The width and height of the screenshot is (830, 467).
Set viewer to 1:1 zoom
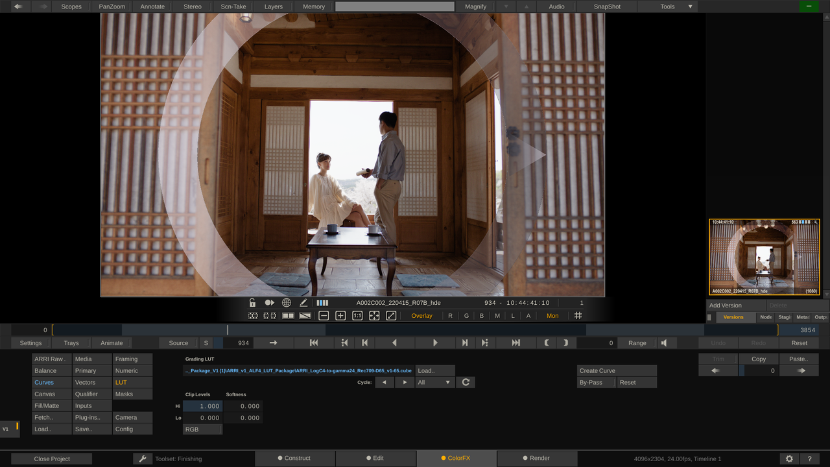357,316
